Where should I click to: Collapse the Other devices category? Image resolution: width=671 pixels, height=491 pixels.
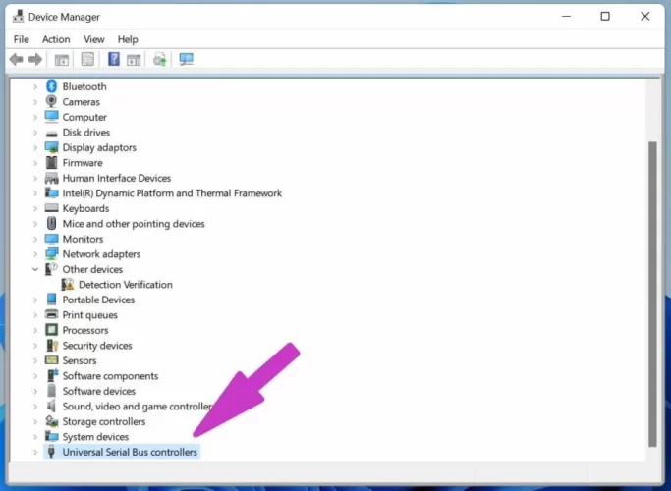35,269
